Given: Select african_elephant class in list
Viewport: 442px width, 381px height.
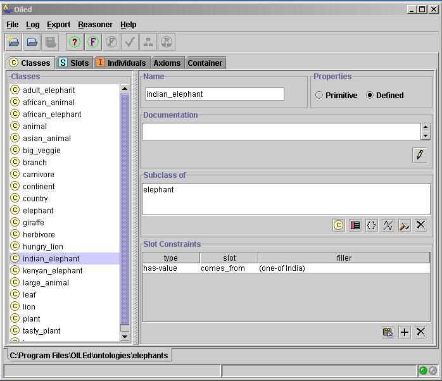Looking at the screenshot, I should [x=65, y=114].
